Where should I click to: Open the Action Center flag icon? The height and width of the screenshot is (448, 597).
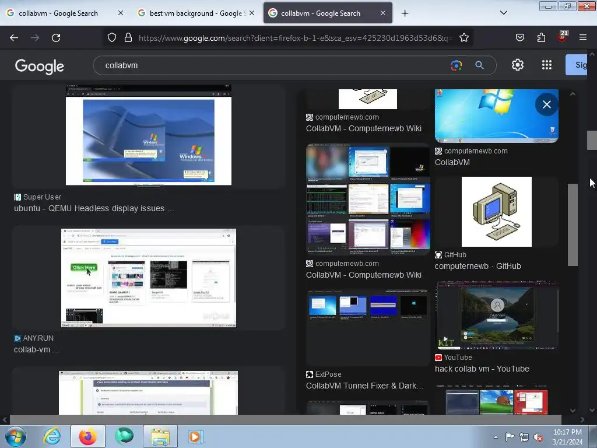tap(510, 437)
